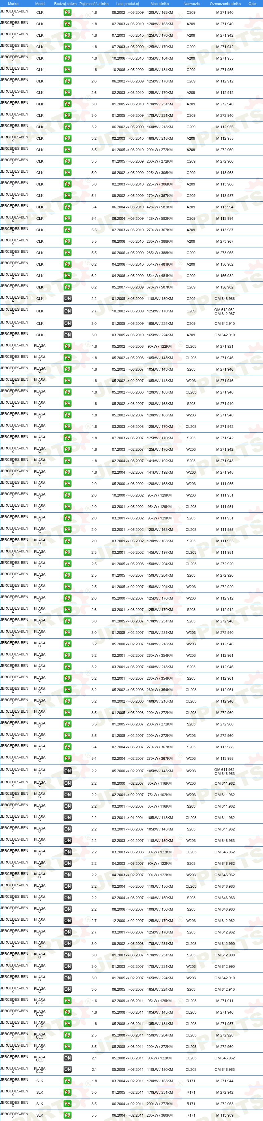Select engine code cell M 272.963
The width and height of the screenshot is (263, 1121).
[x=225, y=1103]
